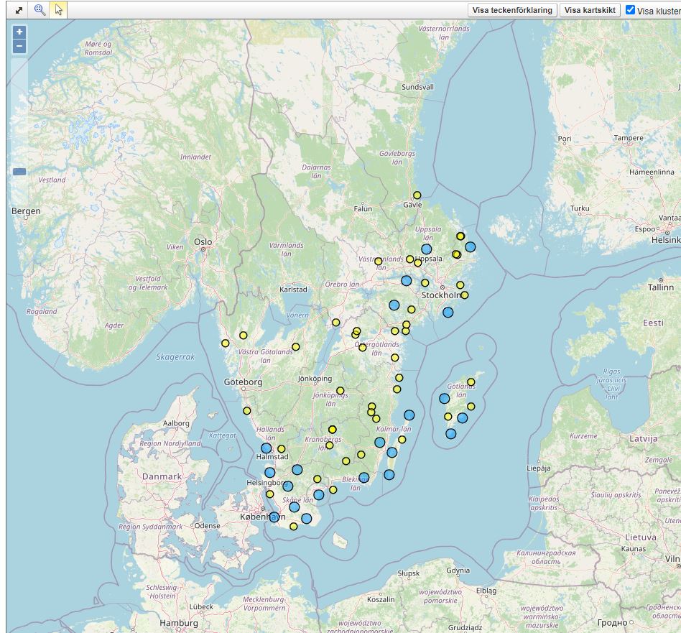Image resolution: width=681 pixels, height=633 pixels.
Task: Select the blue cluster marker at København
Action: point(274,517)
